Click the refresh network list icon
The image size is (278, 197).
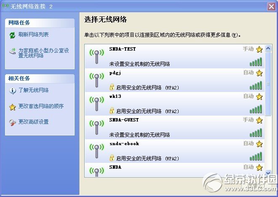12,35
